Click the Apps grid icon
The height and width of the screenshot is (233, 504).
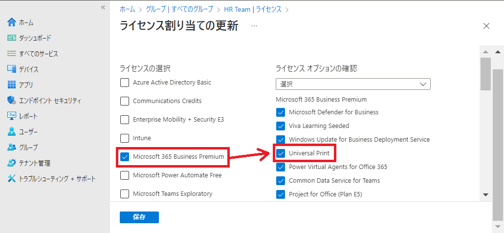[x=11, y=85]
